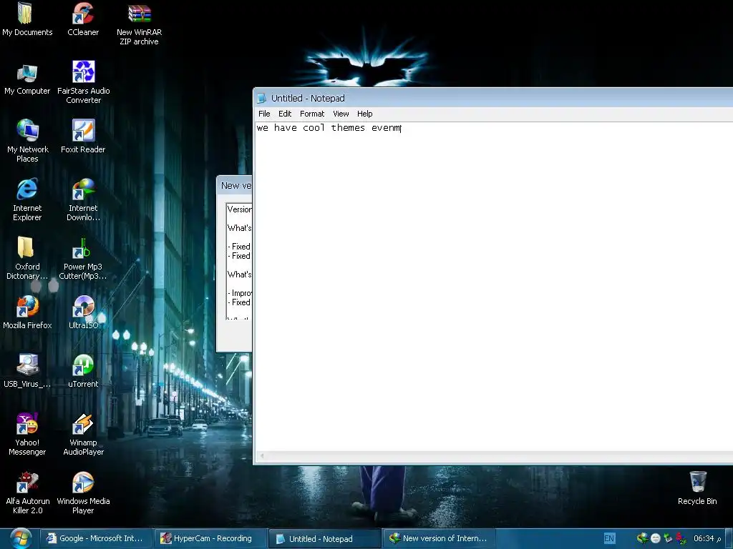Screen dimensions: 733x549
Task: Select the My Network Places icon
Action: [27, 140]
